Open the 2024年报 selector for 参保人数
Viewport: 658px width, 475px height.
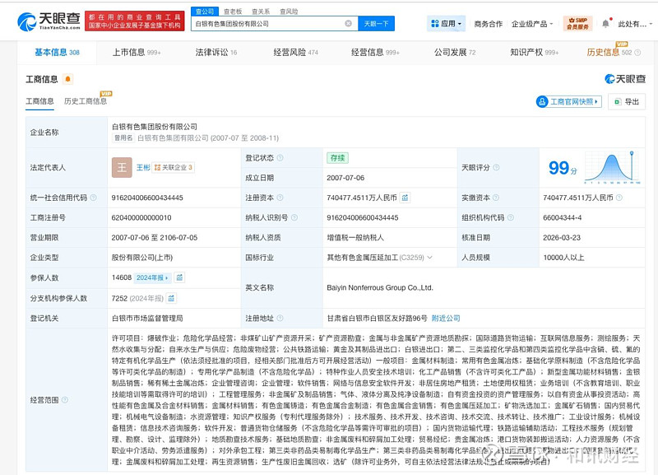point(153,277)
